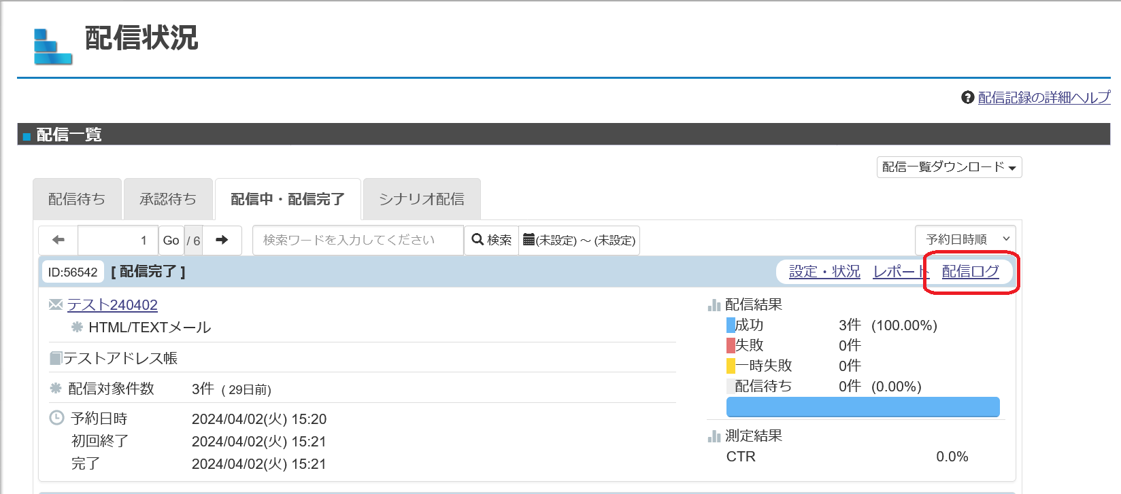Click the red 失敗 color swatch
1121x494 pixels.
coord(731,346)
